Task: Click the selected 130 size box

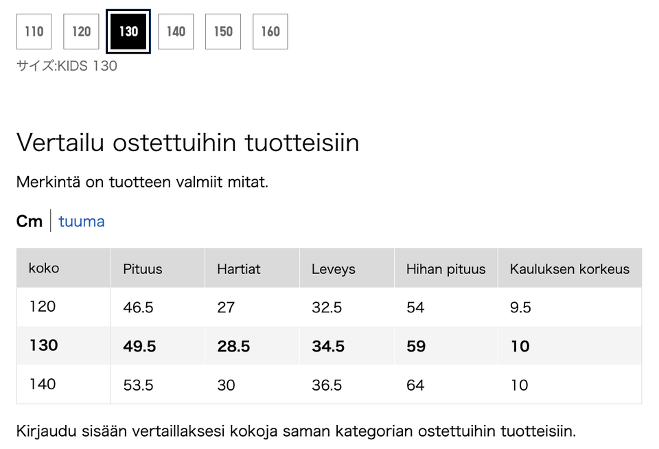Action: (x=128, y=32)
